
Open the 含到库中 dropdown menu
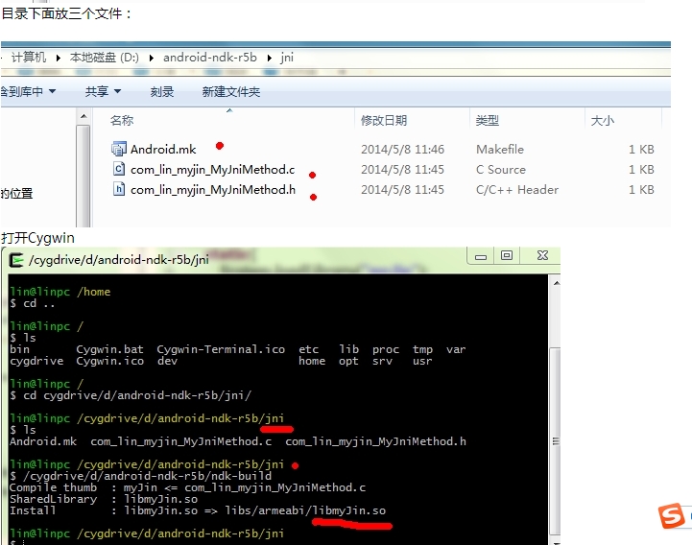click(28, 91)
